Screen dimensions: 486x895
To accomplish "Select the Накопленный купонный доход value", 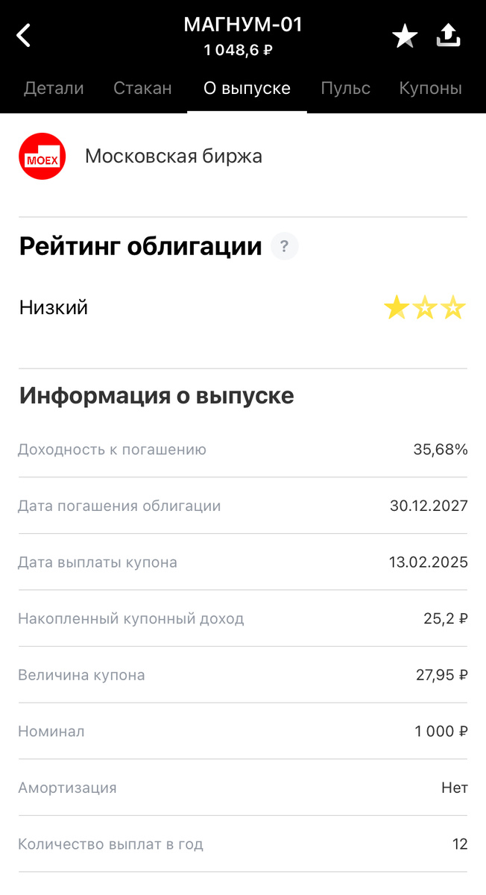I will click(x=444, y=618).
